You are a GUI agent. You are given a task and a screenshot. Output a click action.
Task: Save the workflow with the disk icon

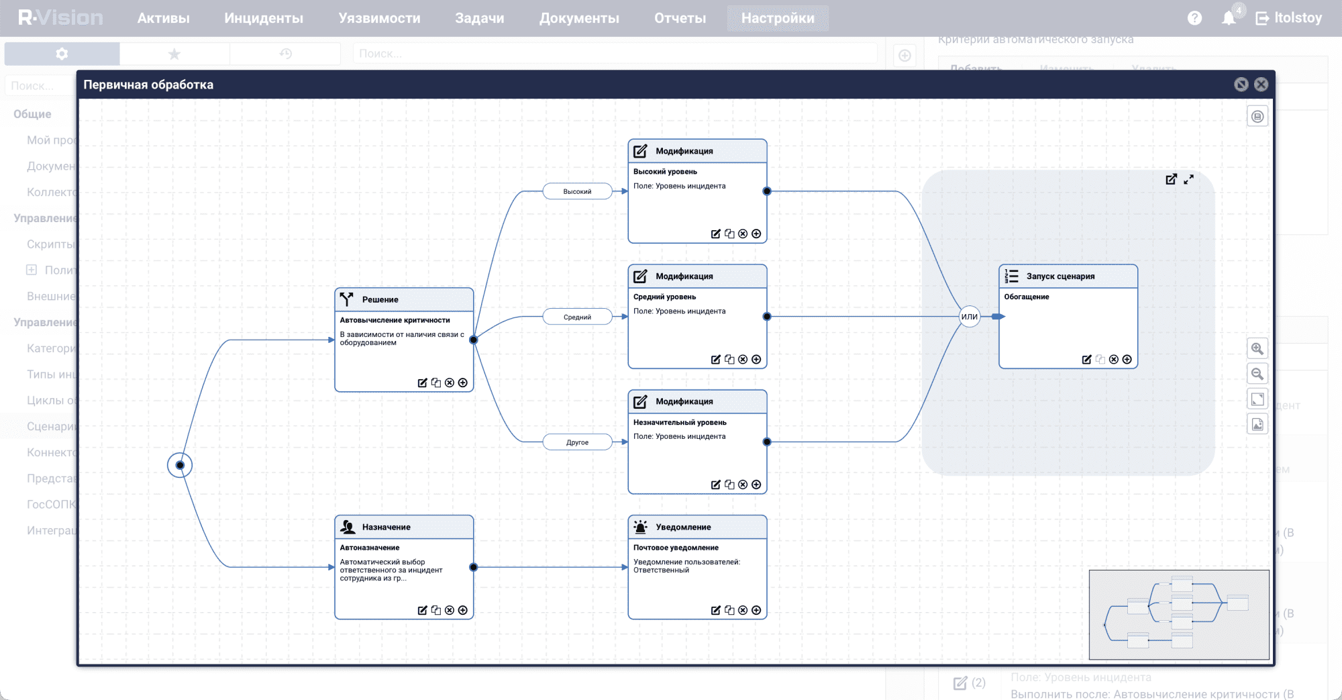(x=1257, y=116)
